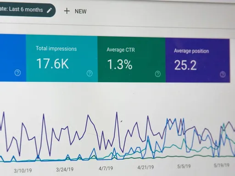Click the 5/5/19 axis date label
The height and width of the screenshot is (176, 235).
pyautogui.click(x=184, y=166)
